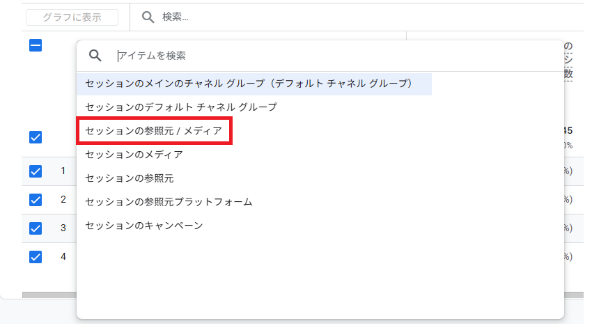Click the row number 2 cell
This screenshot has height=328, width=592.
click(x=63, y=200)
